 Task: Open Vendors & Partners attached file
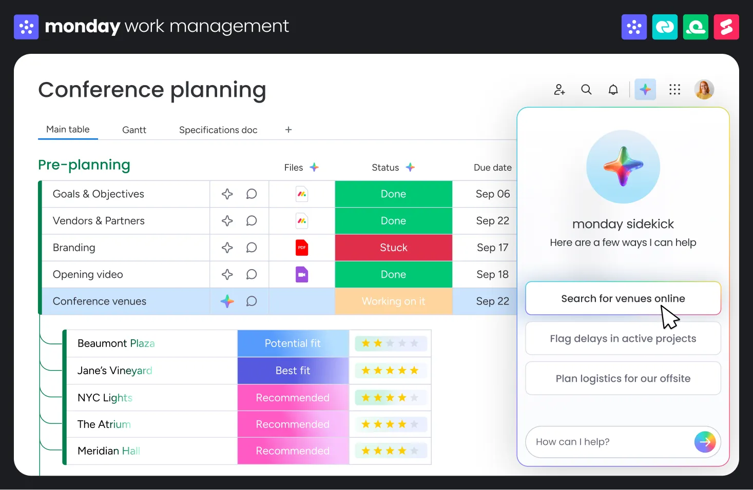pyautogui.click(x=302, y=221)
